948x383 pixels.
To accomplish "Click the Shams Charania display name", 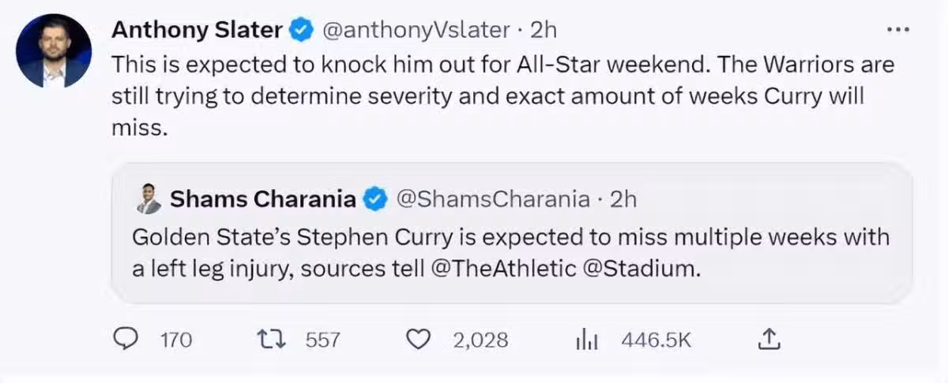I will [x=262, y=199].
